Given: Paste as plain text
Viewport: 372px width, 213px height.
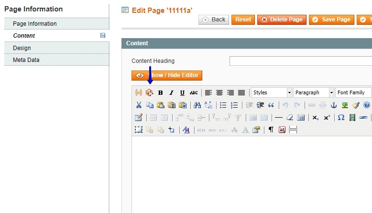Looking at the screenshot, I should point(172,105).
